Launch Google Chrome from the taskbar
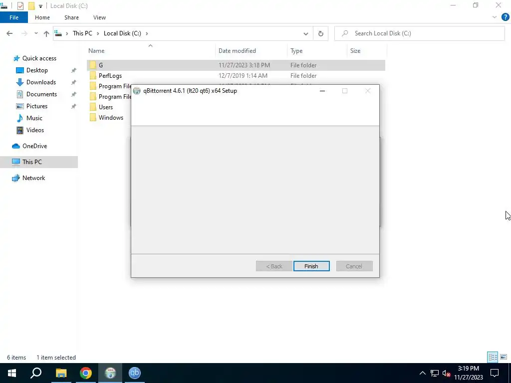The width and height of the screenshot is (511, 383). [86, 373]
